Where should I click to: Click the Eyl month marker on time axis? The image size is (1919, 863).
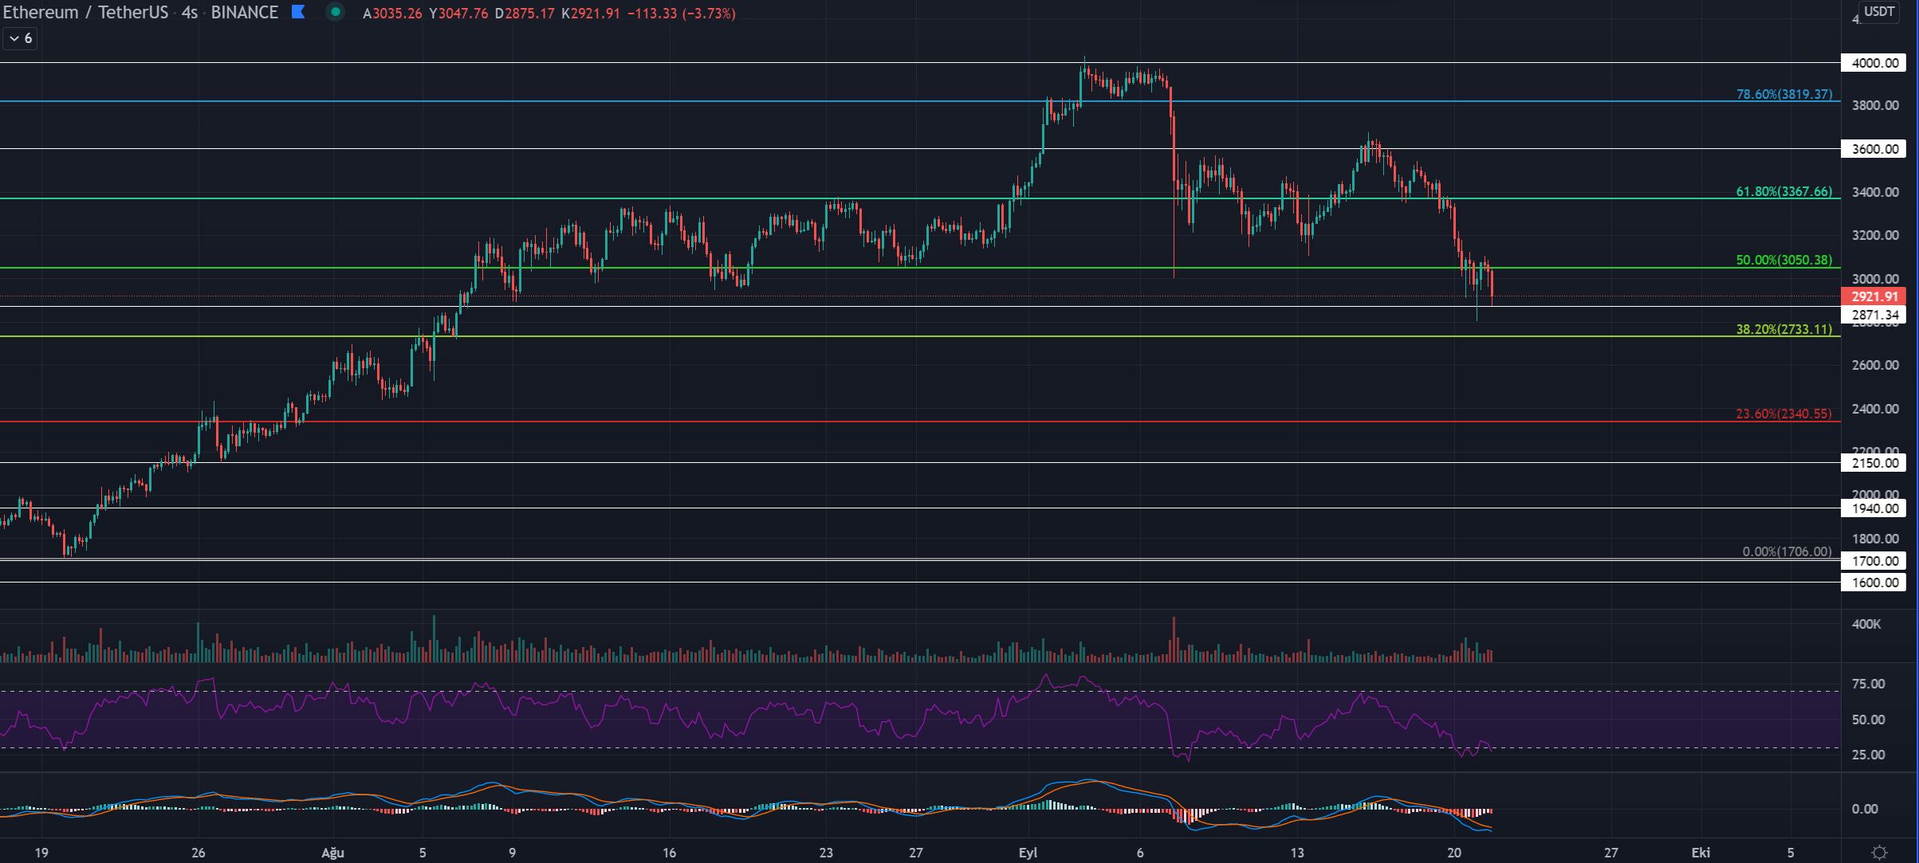click(x=1028, y=853)
